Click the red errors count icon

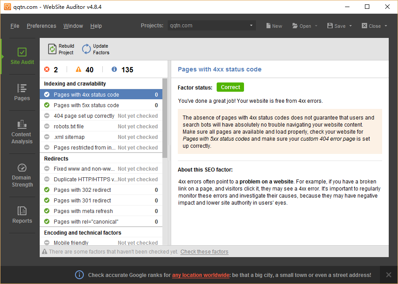pos(47,69)
